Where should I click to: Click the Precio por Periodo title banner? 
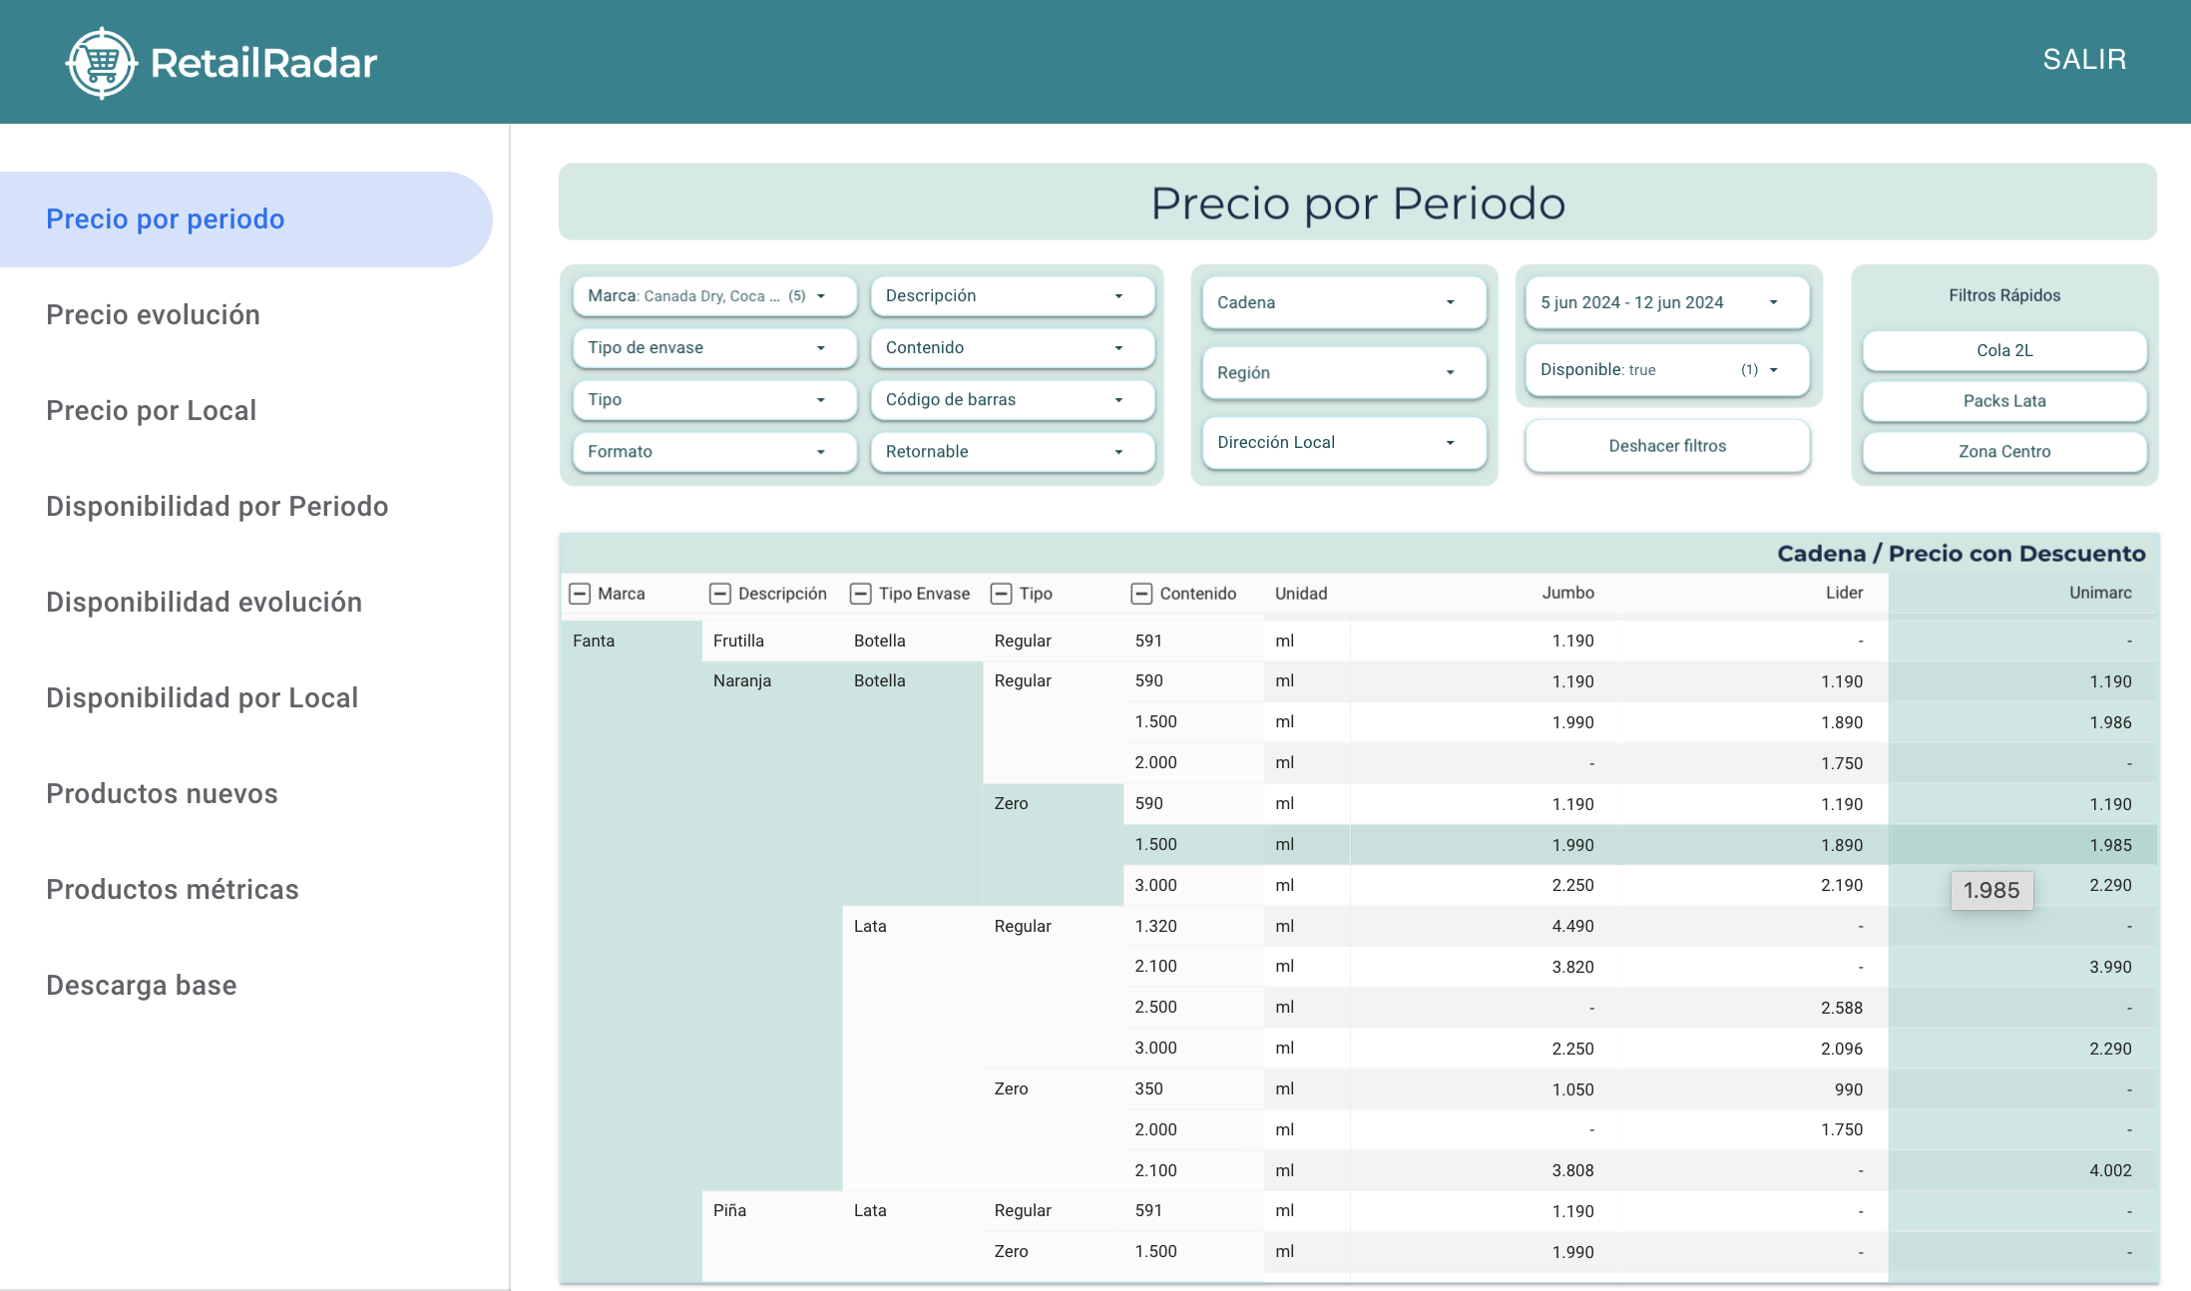(1358, 203)
